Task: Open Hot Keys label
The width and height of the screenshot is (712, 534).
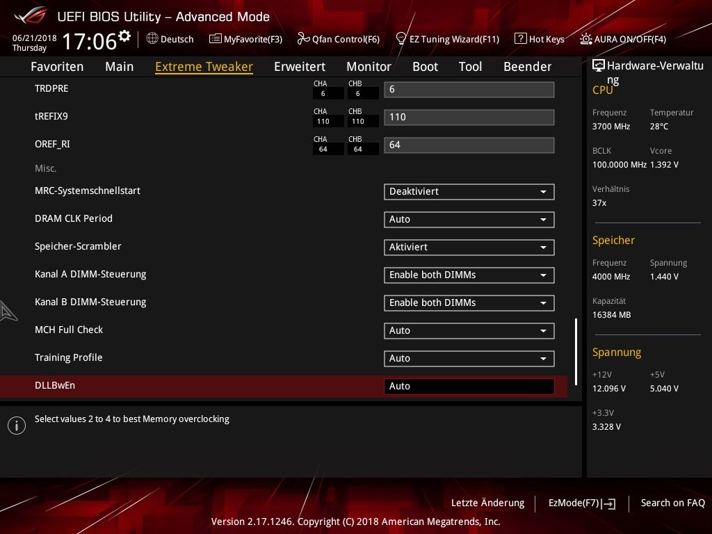Action: (547, 39)
